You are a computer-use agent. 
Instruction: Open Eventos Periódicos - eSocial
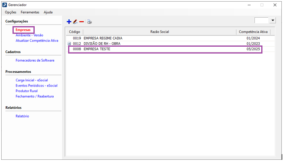tap(37, 86)
